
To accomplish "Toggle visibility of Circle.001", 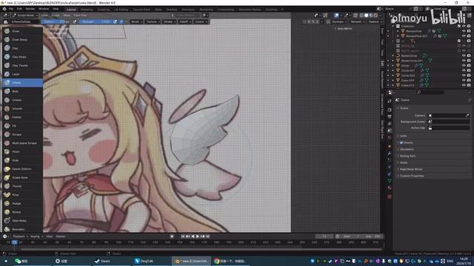I will (464, 71).
